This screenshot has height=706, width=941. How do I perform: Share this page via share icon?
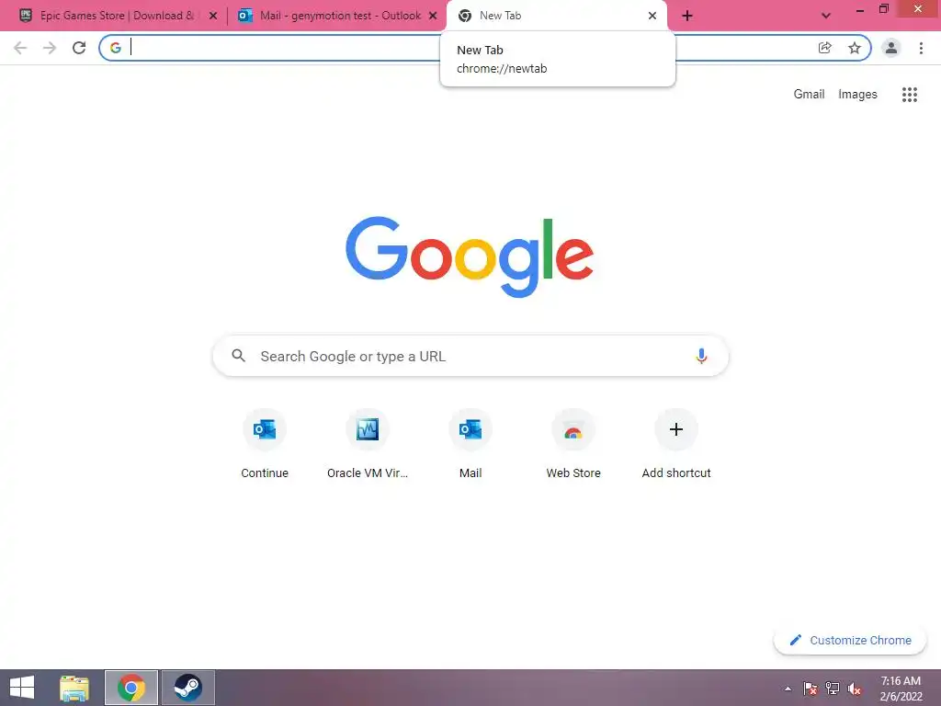[825, 48]
